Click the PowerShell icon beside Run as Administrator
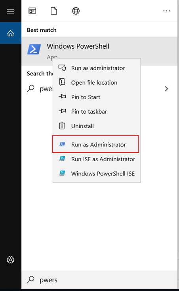179x291 pixels. click(x=62, y=144)
